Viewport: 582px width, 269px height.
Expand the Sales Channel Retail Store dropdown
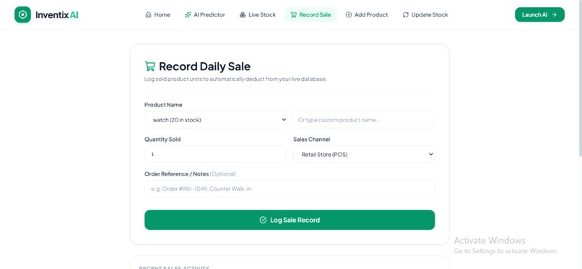coord(364,154)
